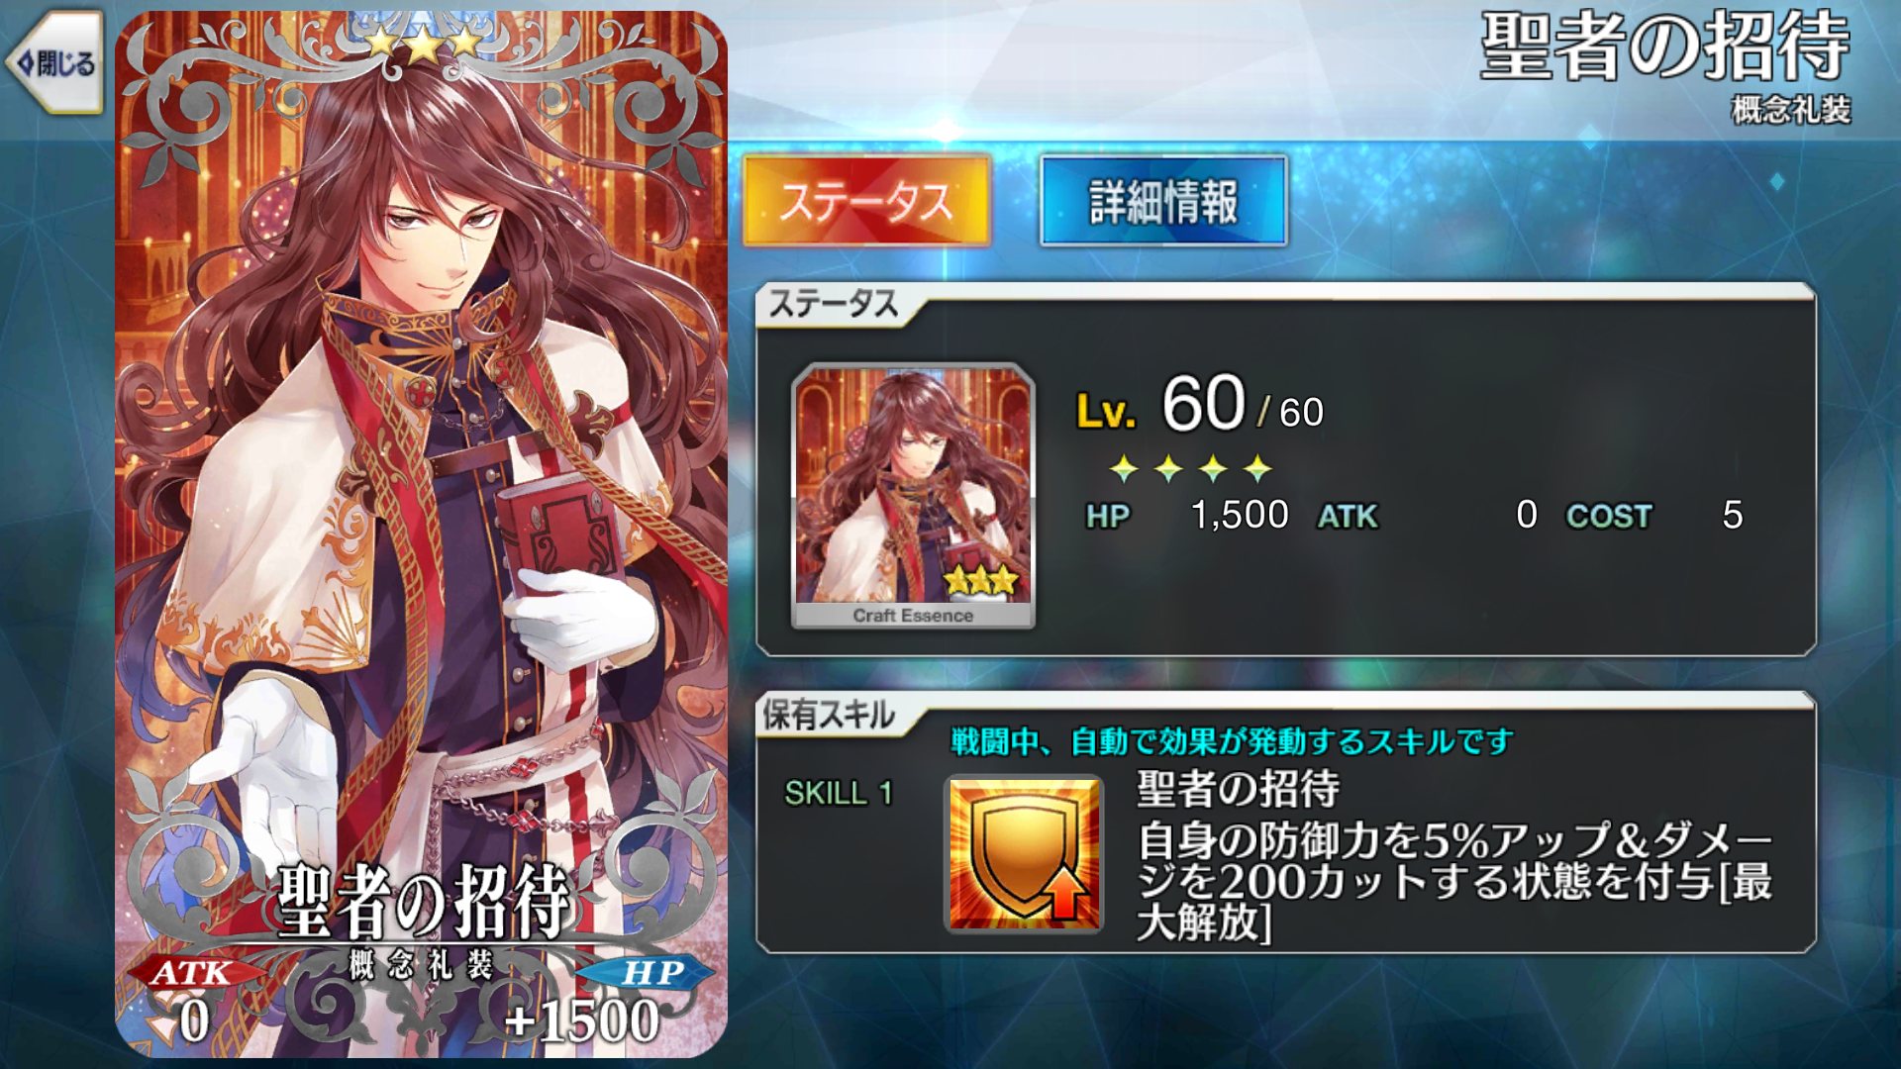
Task: Tap the 聖者の招待 name banner on card
Action: (x=424, y=901)
